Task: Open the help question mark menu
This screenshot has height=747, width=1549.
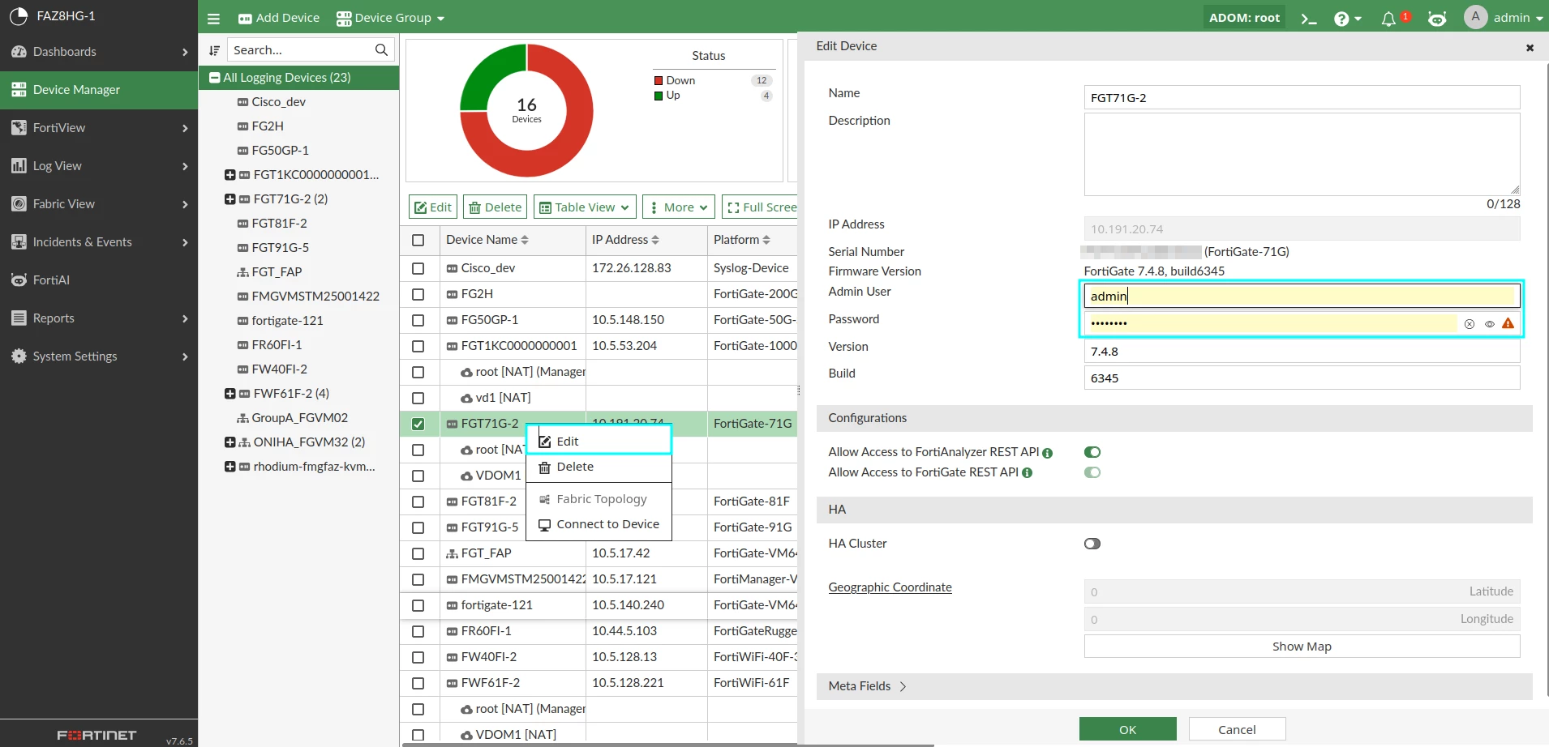Action: click(1347, 18)
